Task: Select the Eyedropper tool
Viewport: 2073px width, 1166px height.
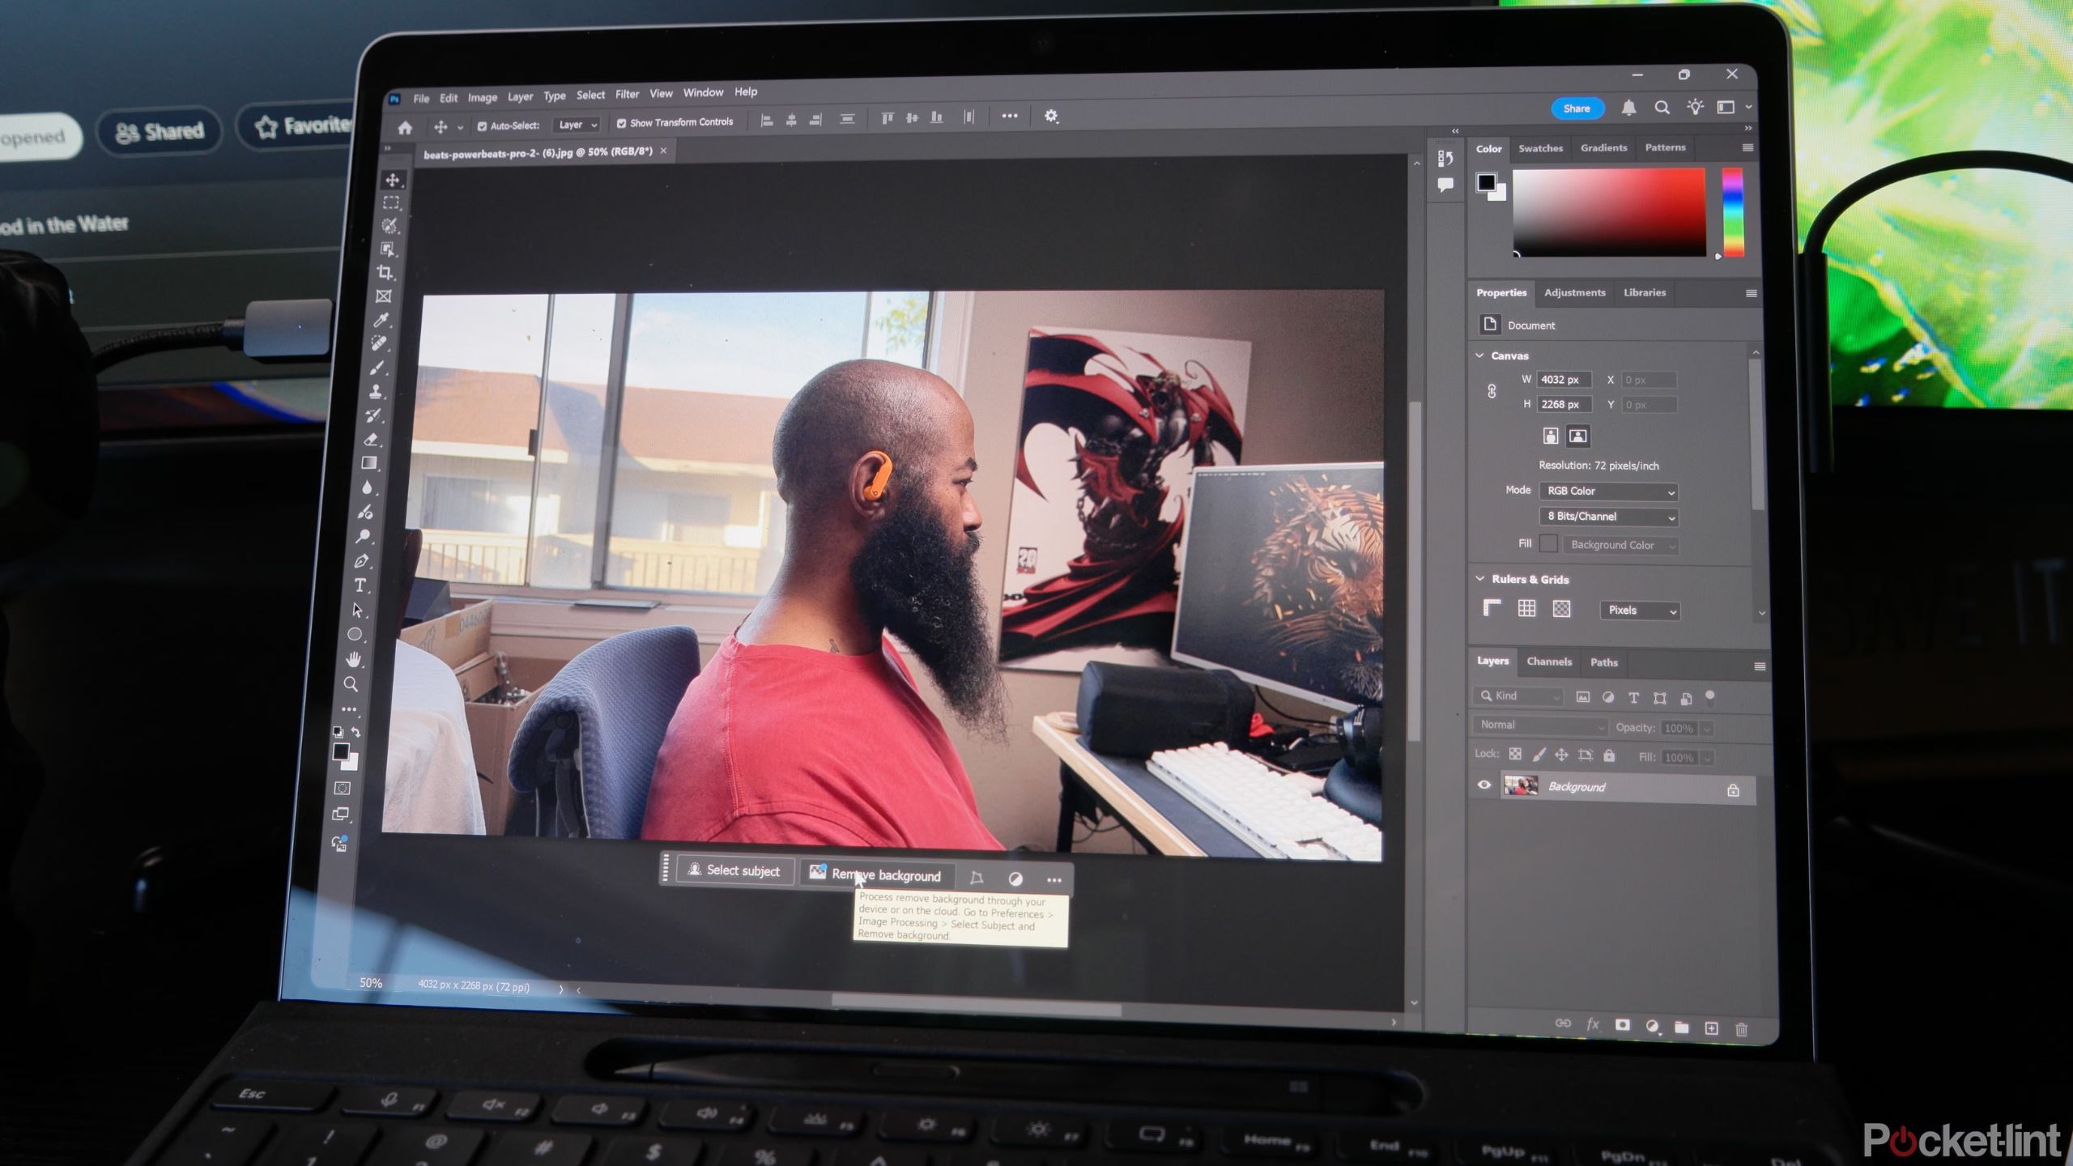Action: click(381, 320)
